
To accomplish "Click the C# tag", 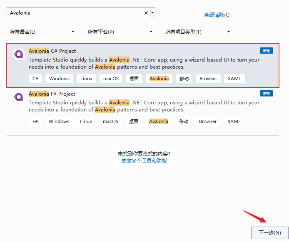I will pos(35,79).
